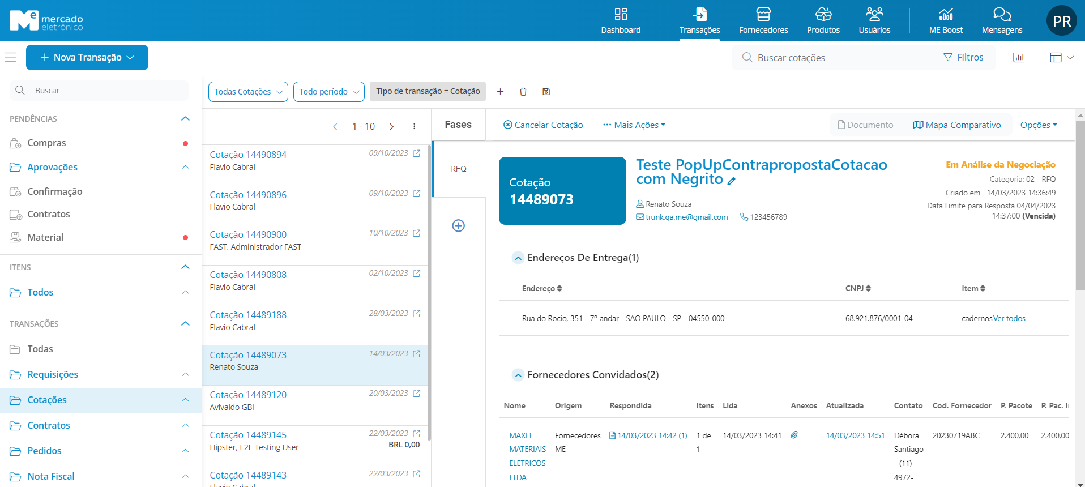
Task: Collapse the ITENS section
Action: coord(185,267)
